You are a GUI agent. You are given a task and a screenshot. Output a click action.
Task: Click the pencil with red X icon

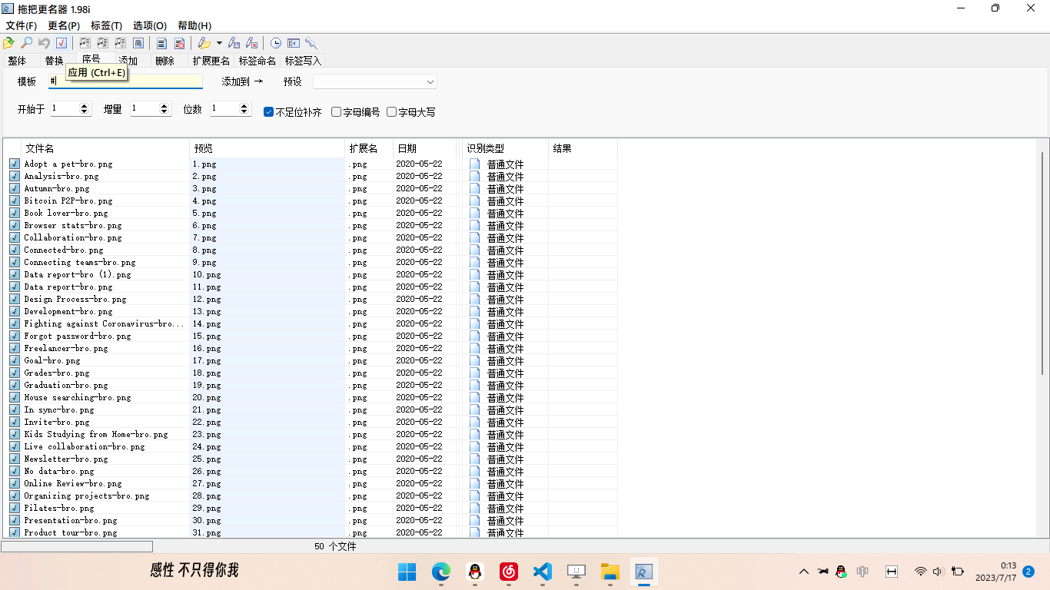pyautogui.click(x=251, y=43)
